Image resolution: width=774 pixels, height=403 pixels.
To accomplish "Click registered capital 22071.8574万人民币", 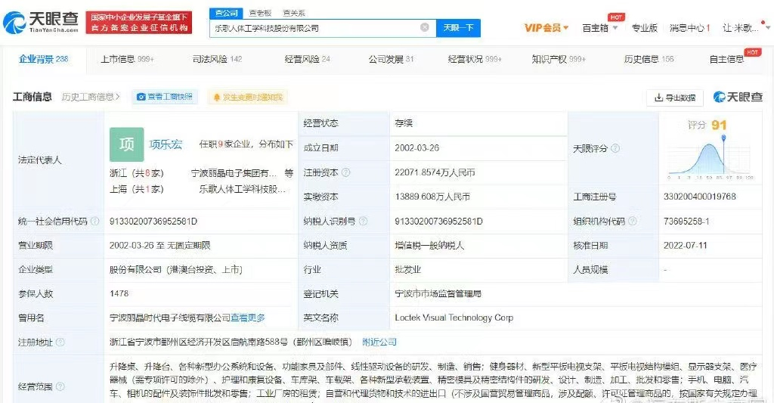I will 435,172.
